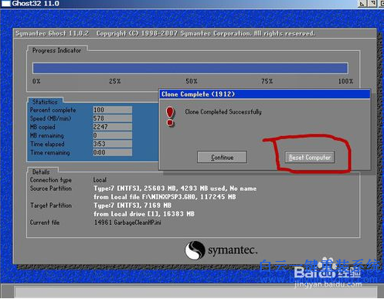The width and height of the screenshot is (384, 299).
Task: Click the Time elapsed value 3:53
Action: coord(113,144)
